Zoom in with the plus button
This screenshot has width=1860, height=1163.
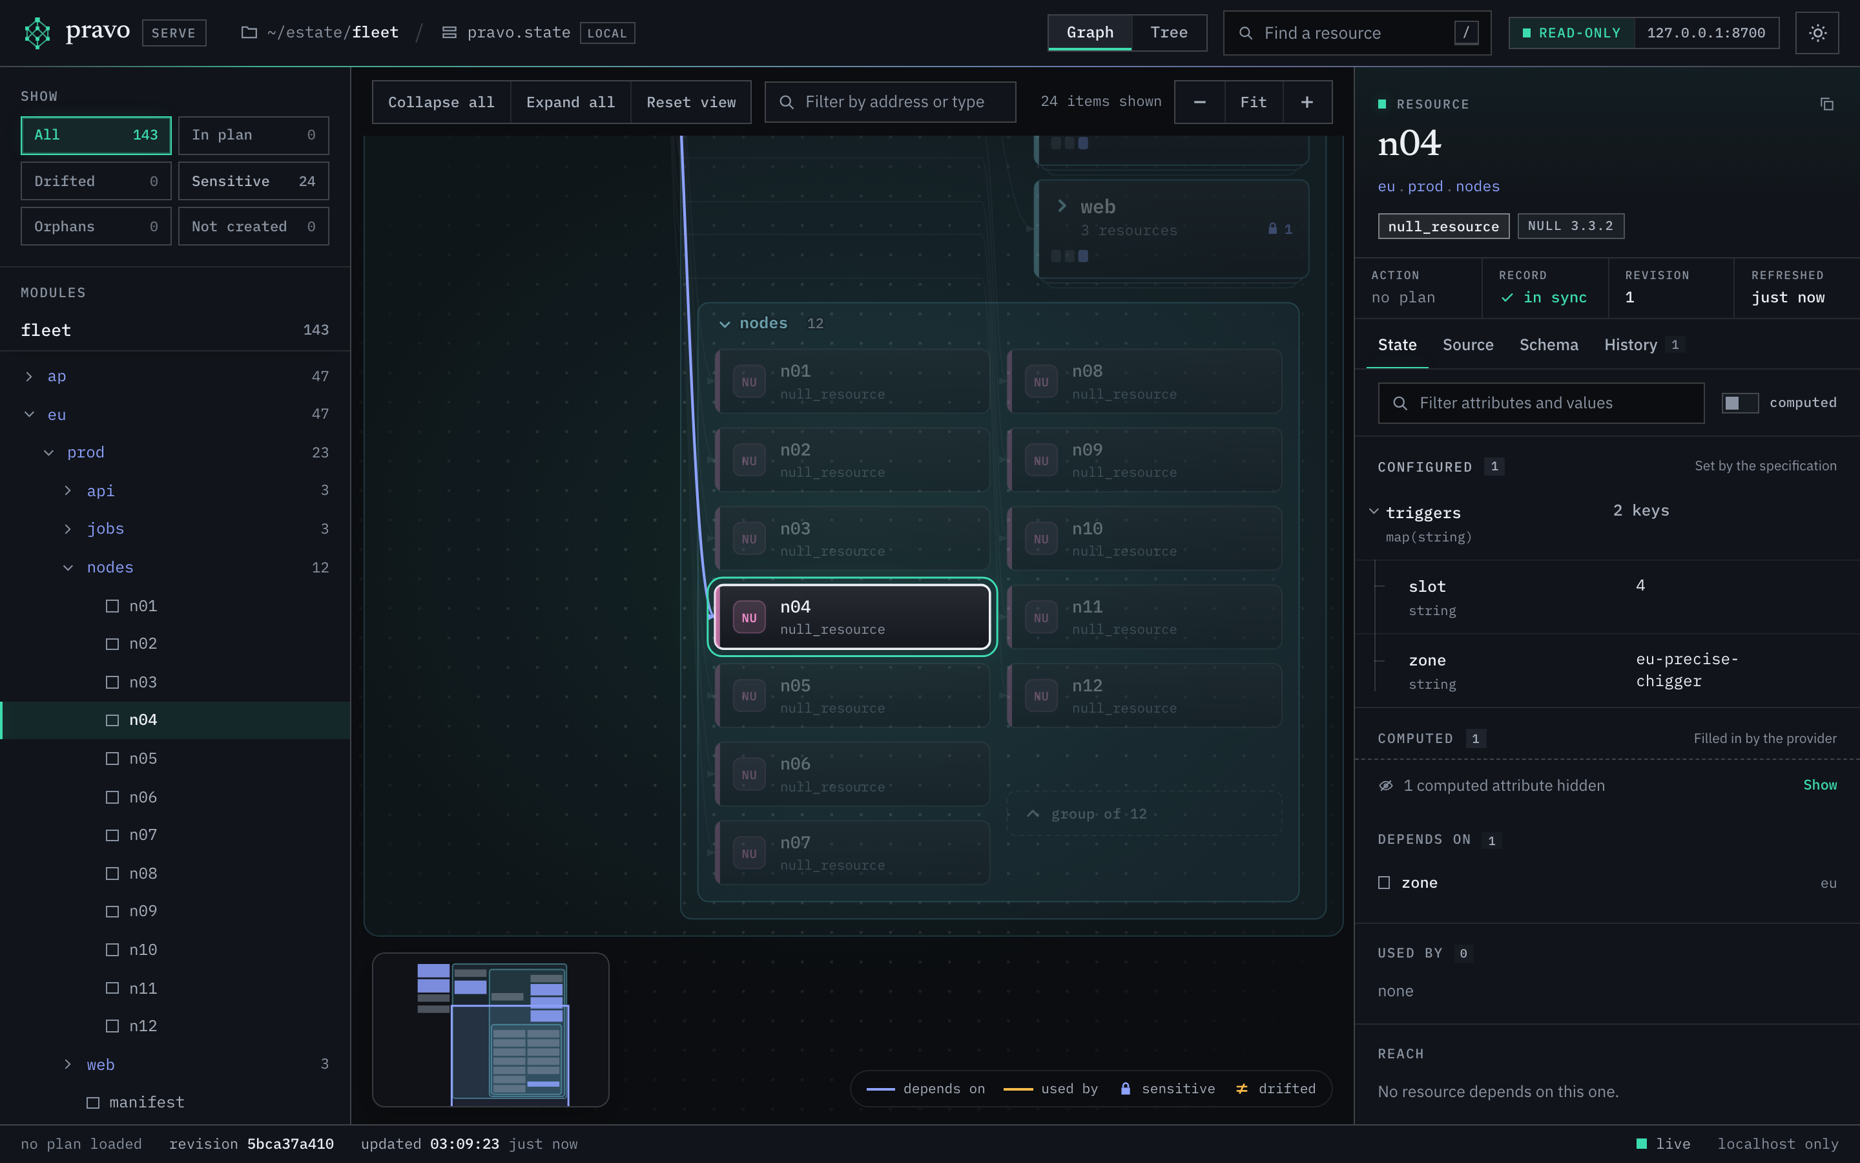pyautogui.click(x=1307, y=102)
